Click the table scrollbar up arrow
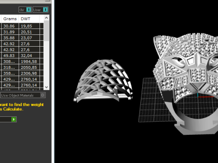218x163 pixels. [46, 18]
